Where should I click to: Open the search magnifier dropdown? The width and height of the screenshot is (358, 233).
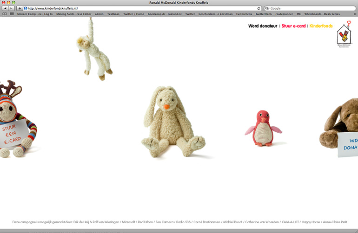coord(267,8)
